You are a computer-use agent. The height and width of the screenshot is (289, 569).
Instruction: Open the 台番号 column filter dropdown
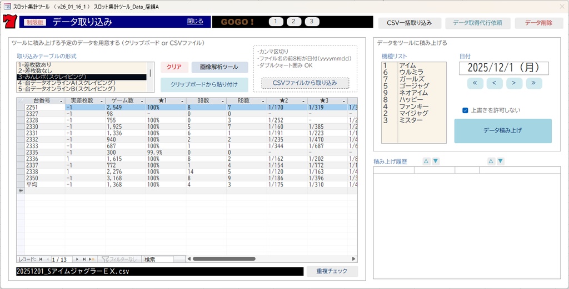(x=61, y=101)
